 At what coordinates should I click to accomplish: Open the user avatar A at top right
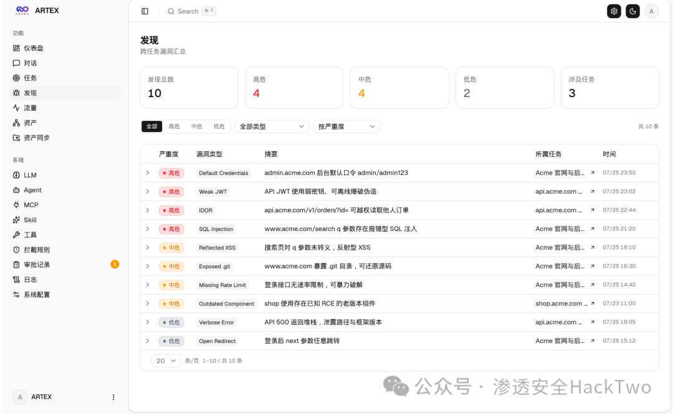[x=652, y=11]
